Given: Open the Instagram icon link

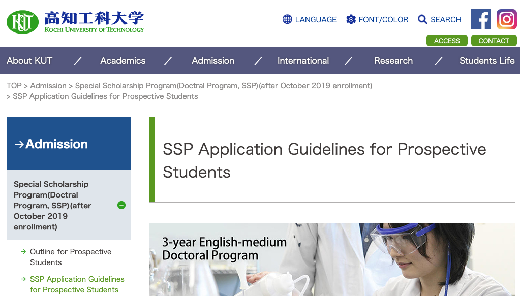Looking at the screenshot, I should click(x=506, y=19).
